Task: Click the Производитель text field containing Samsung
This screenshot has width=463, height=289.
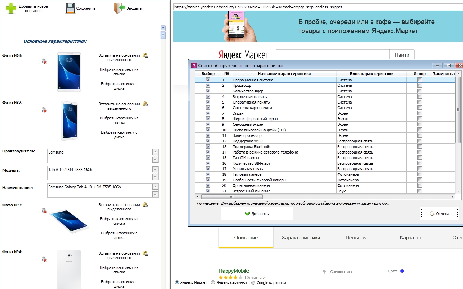Action: 99,156
